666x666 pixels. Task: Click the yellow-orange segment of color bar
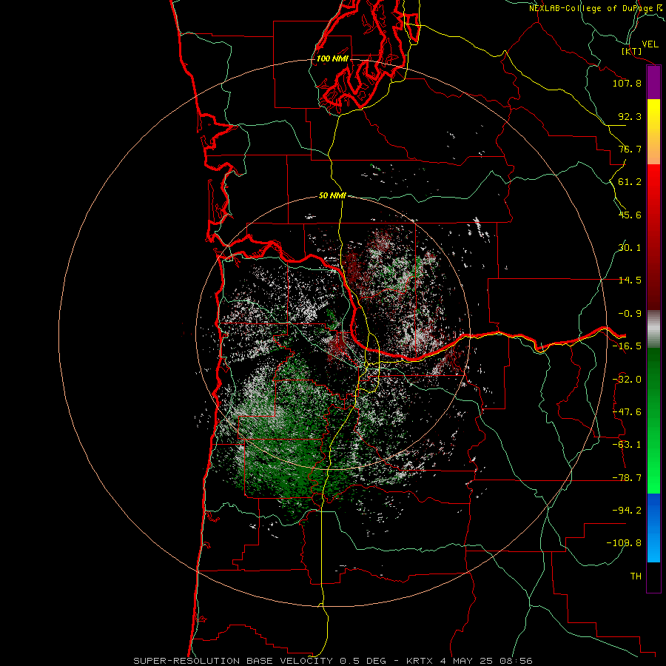click(x=653, y=132)
